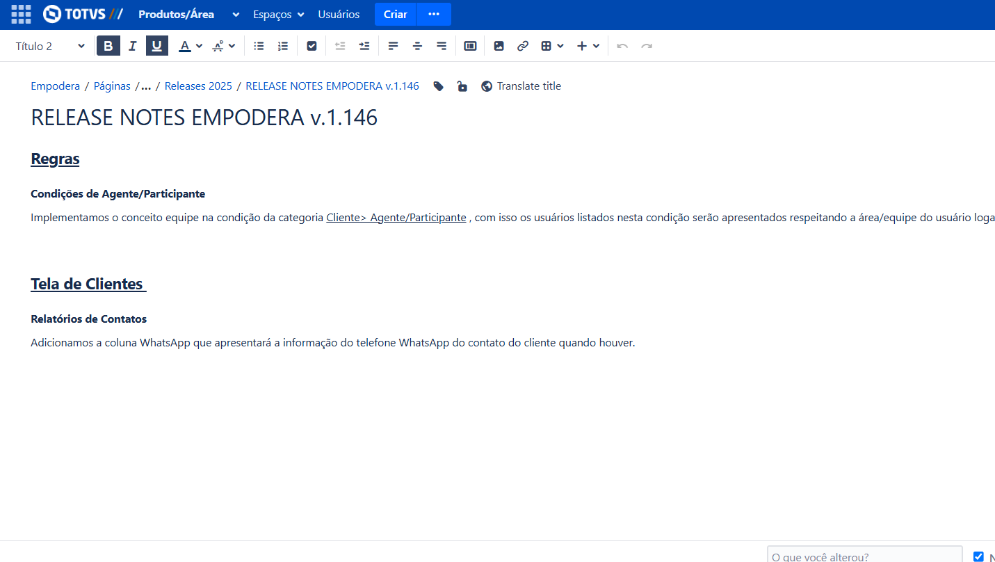Expand the Produtos/Área chevron
Screen dimensions: 995x562
[236, 15]
